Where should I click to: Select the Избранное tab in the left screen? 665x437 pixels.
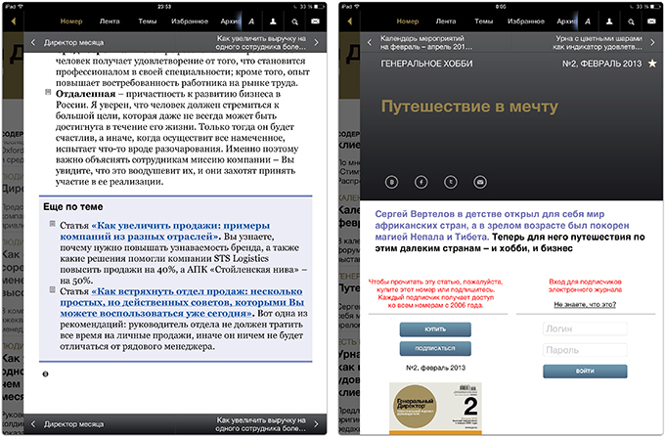pyautogui.click(x=190, y=22)
